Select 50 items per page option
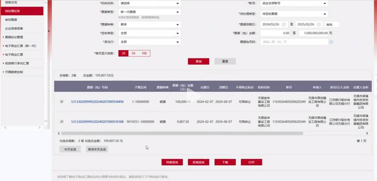The image size is (377, 181). (133, 53)
